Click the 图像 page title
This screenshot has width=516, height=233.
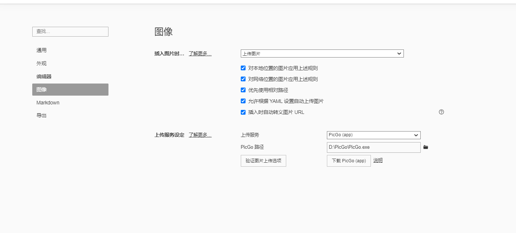coord(163,32)
